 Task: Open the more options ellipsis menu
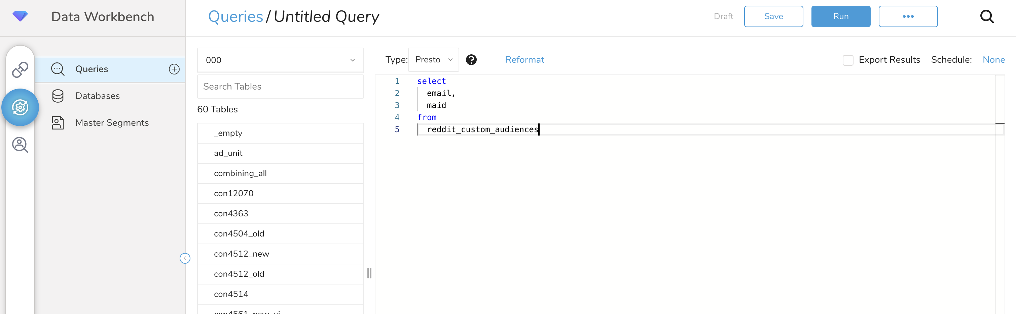908,16
